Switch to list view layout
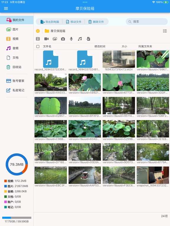Viewport: 170px width, 226px height. pos(165,31)
